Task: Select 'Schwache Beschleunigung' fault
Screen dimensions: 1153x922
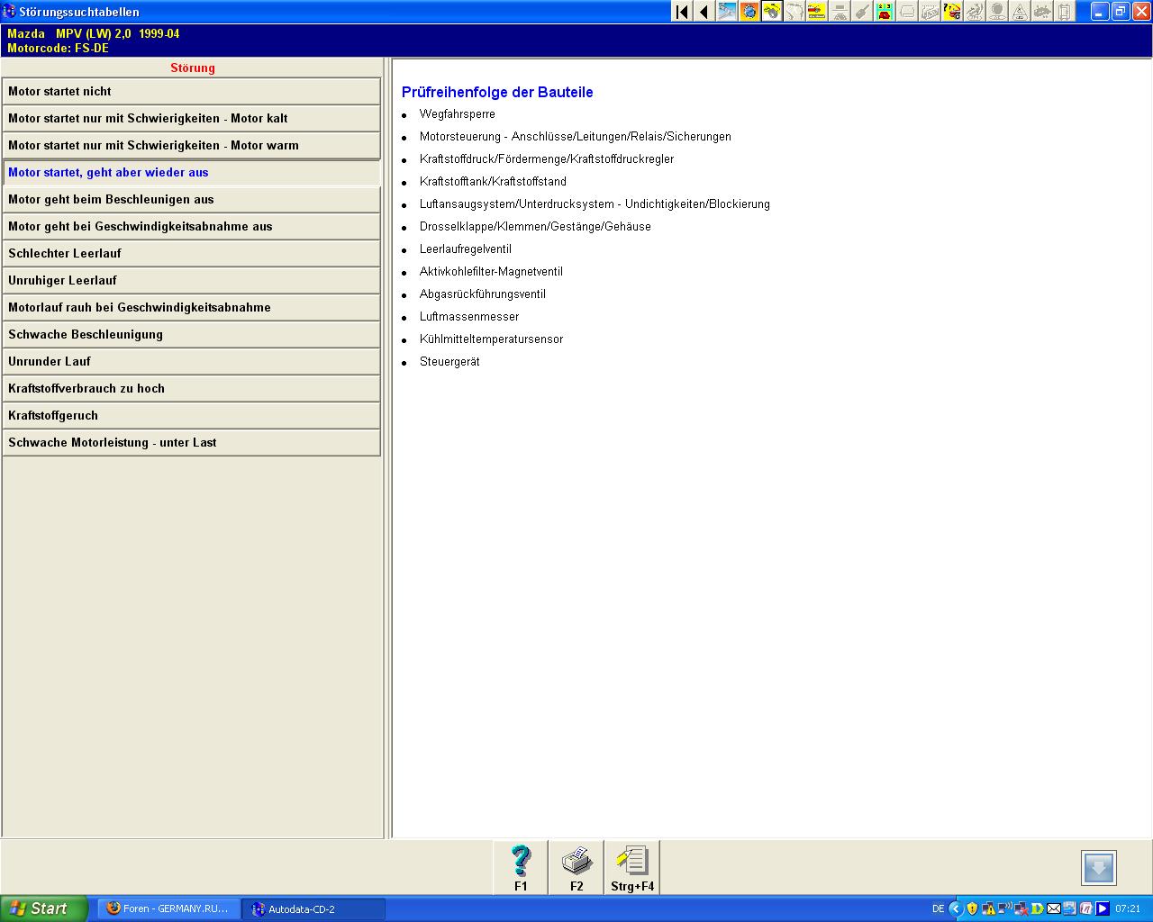Action: click(191, 334)
